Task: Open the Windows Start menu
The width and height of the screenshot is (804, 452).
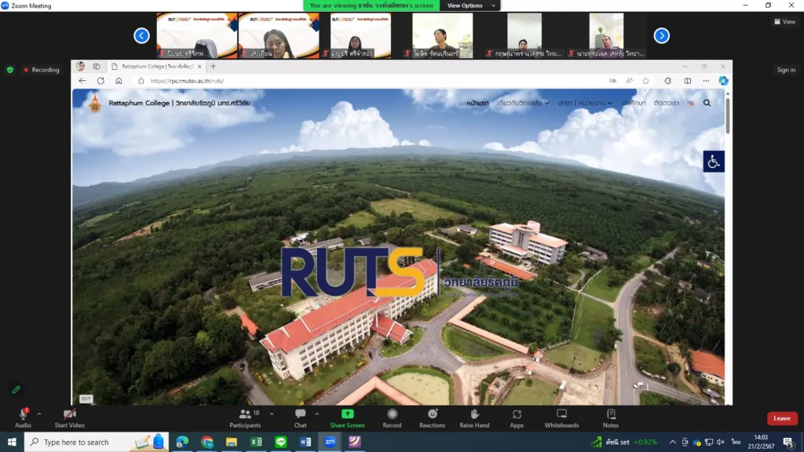Action: [12, 442]
